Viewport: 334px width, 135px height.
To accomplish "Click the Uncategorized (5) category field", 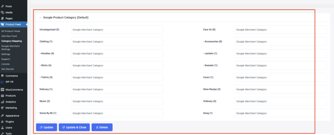I will pyautogui.click(x=117, y=29).
